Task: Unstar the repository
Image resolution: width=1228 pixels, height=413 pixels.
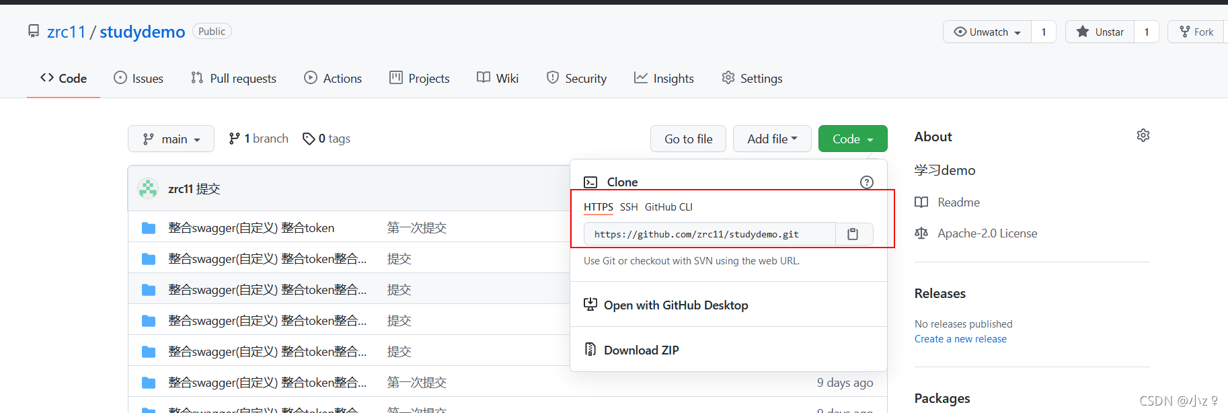Action: point(1100,32)
